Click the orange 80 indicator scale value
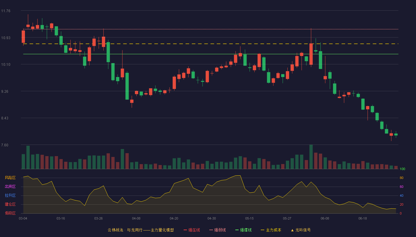 401,178
